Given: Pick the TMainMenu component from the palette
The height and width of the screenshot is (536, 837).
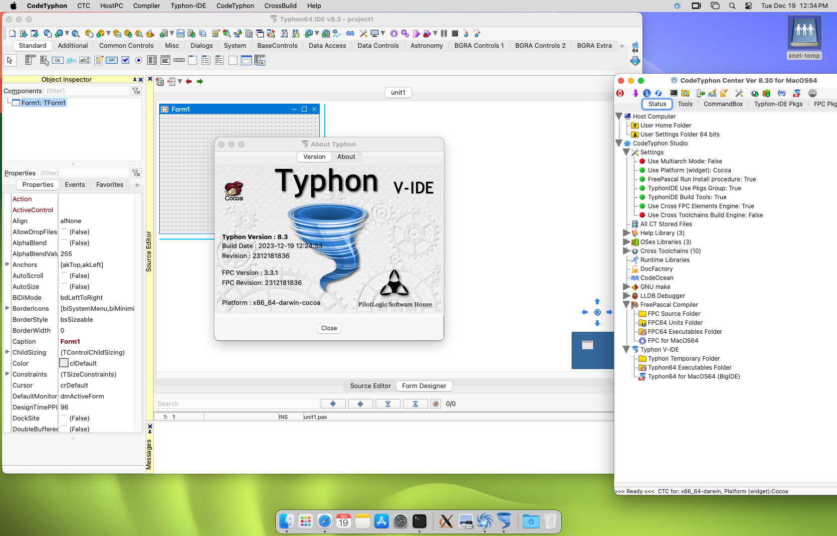Looking at the screenshot, I should (30, 60).
